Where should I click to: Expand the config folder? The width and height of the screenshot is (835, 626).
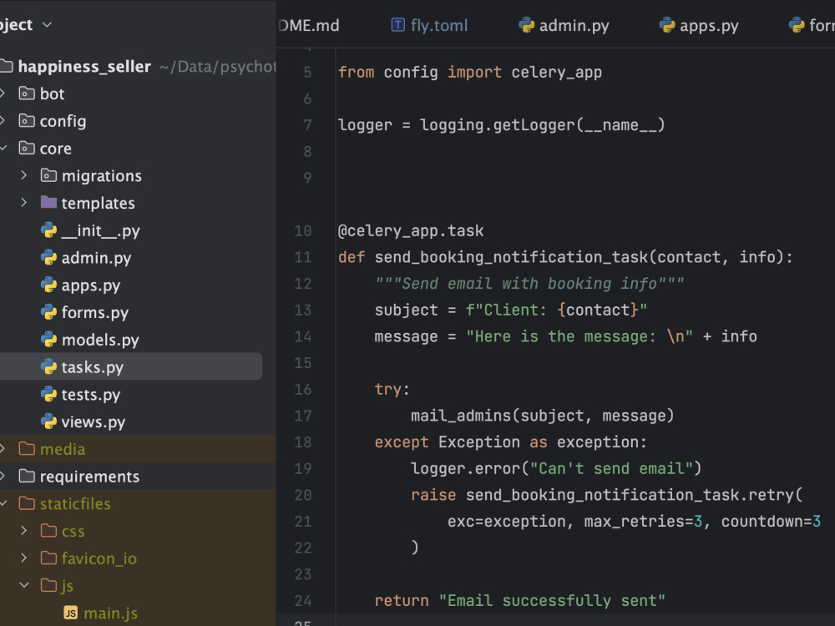(3, 121)
